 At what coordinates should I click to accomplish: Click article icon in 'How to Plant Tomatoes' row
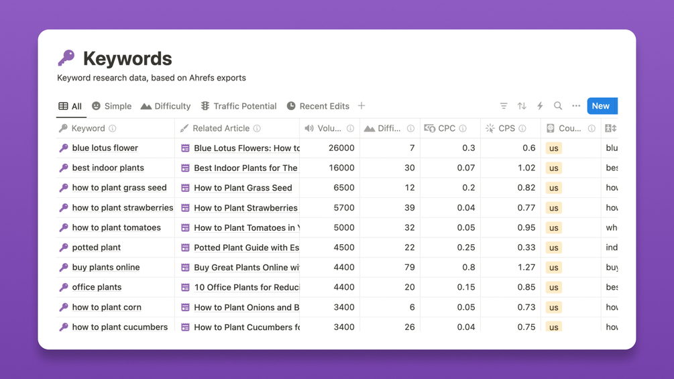coord(185,228)
